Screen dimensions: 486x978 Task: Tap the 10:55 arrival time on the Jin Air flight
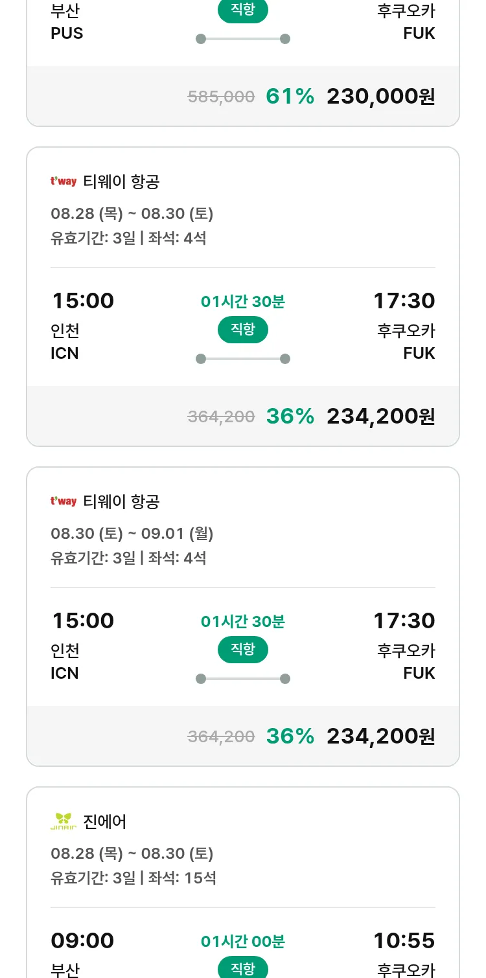tap(404, 940)
